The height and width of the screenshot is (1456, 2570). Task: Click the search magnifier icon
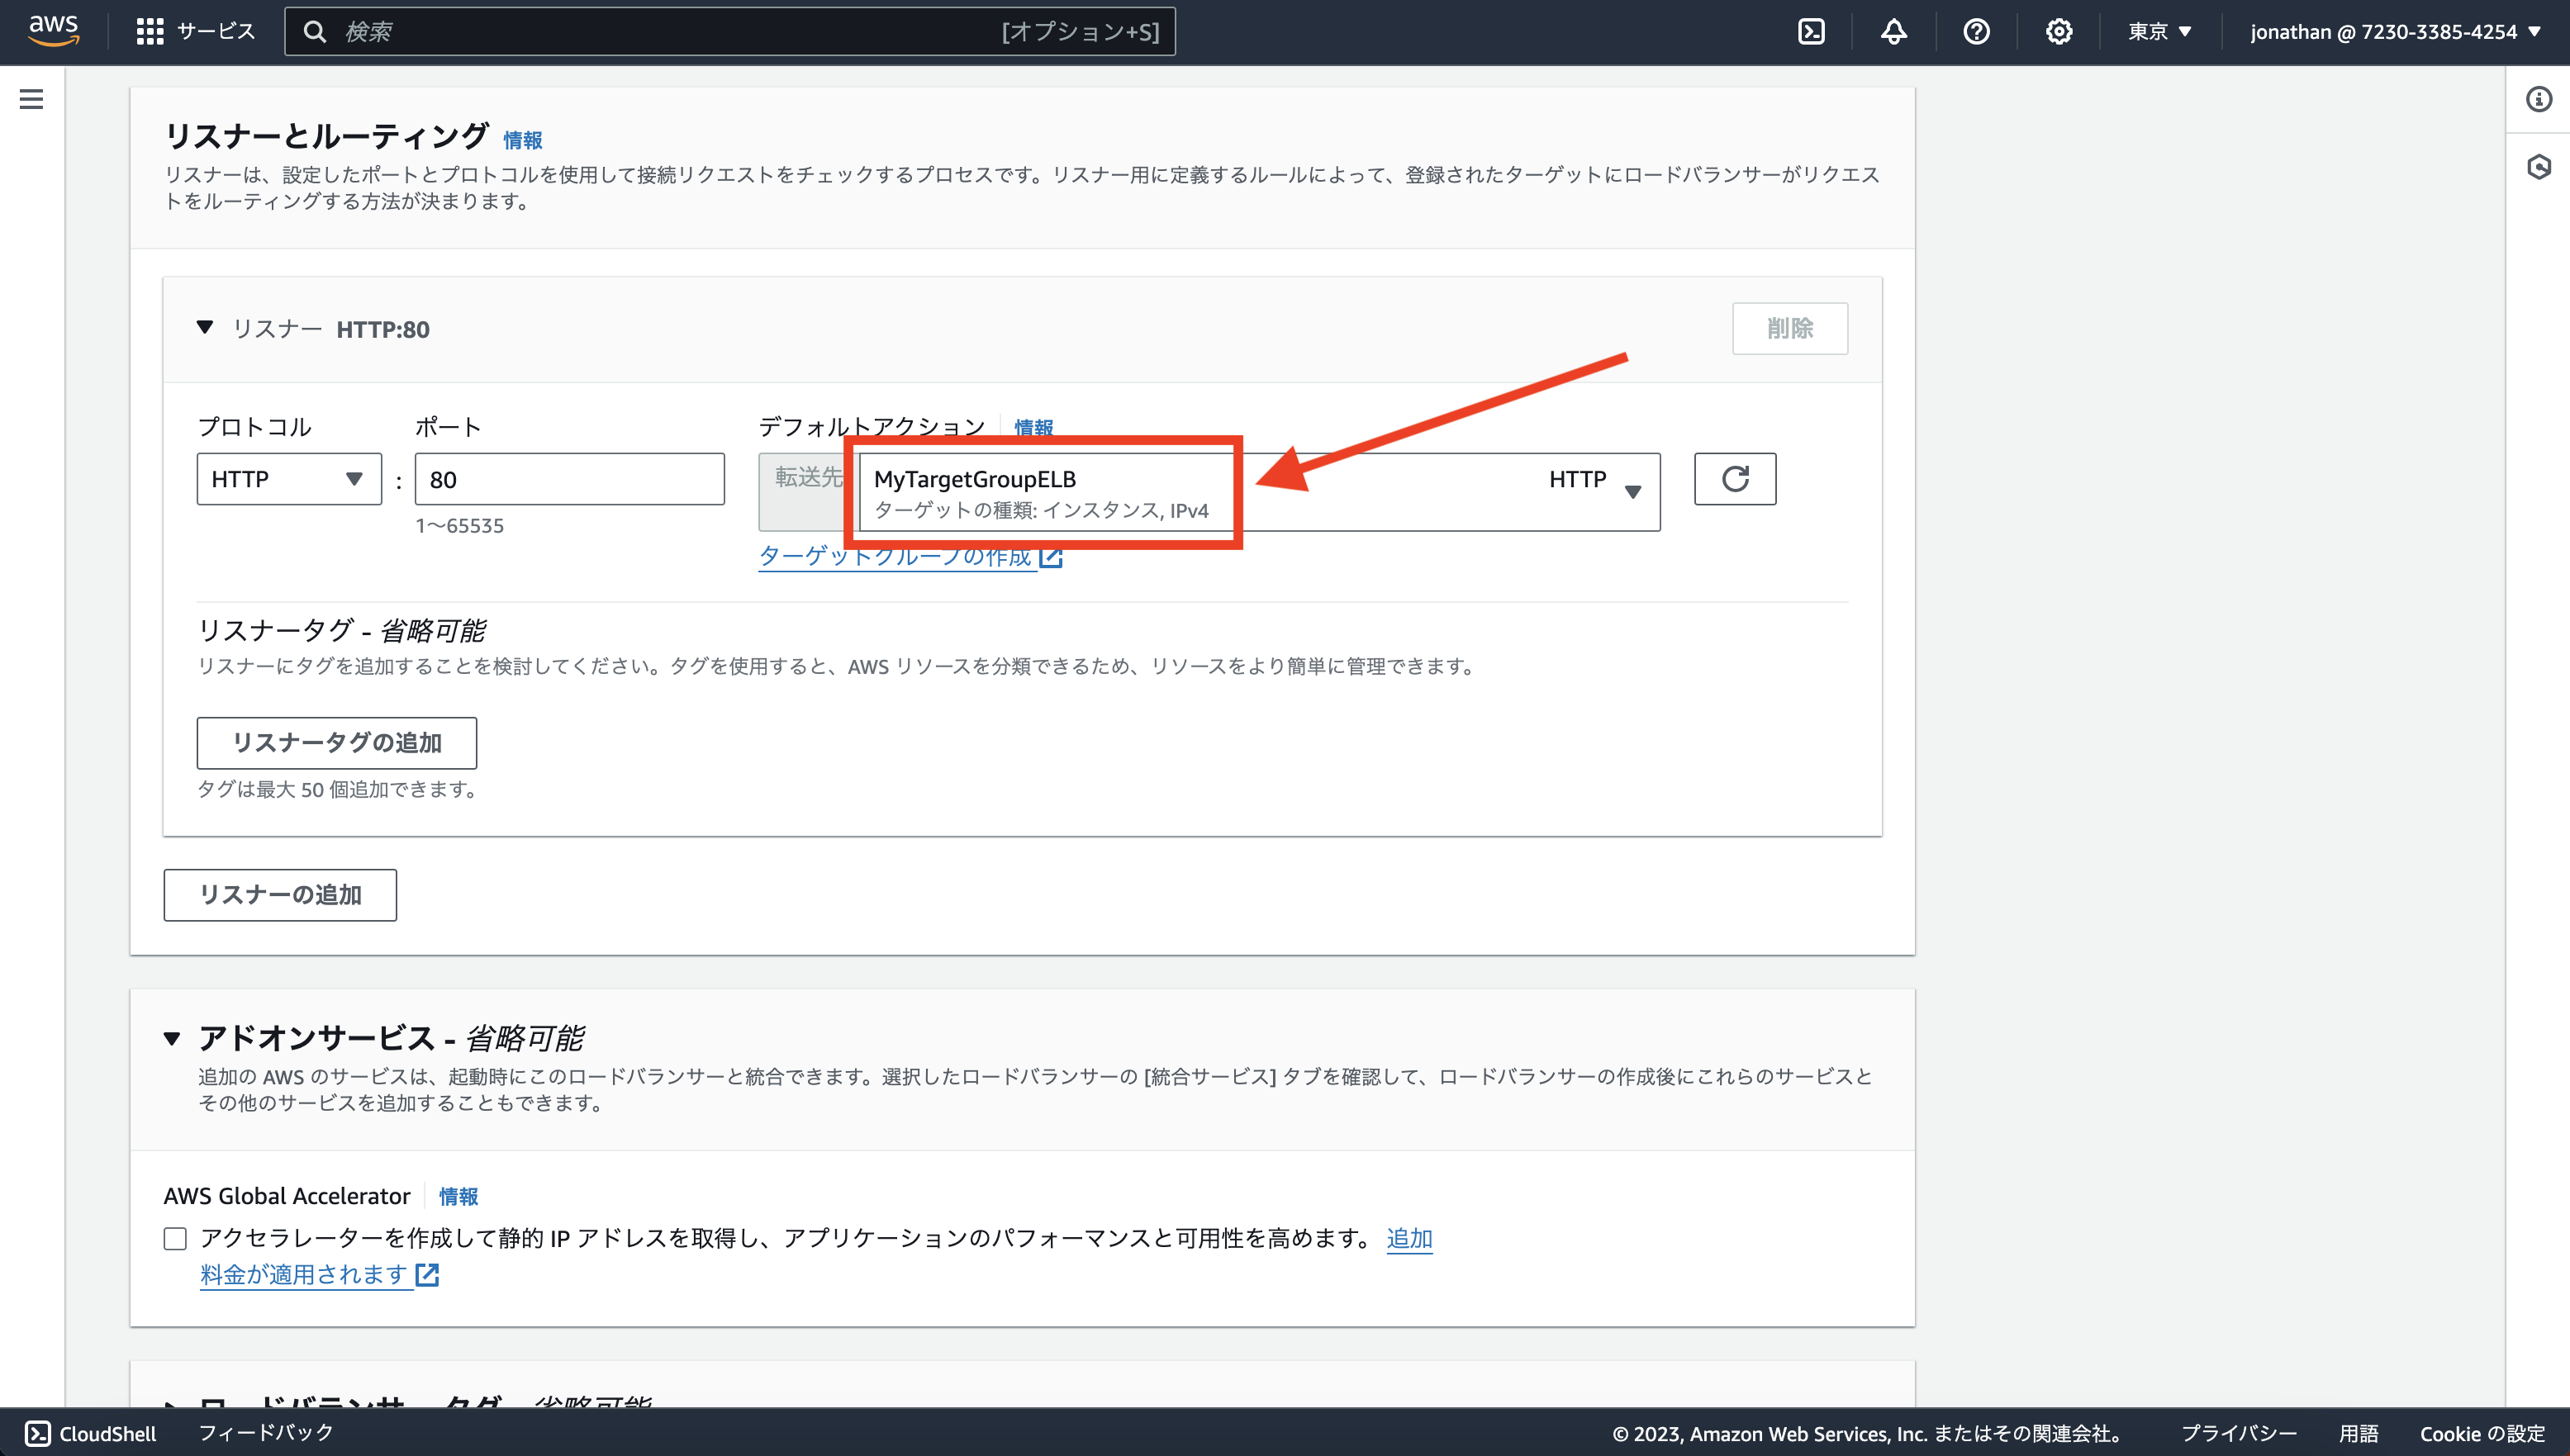[x=315, y=30]
